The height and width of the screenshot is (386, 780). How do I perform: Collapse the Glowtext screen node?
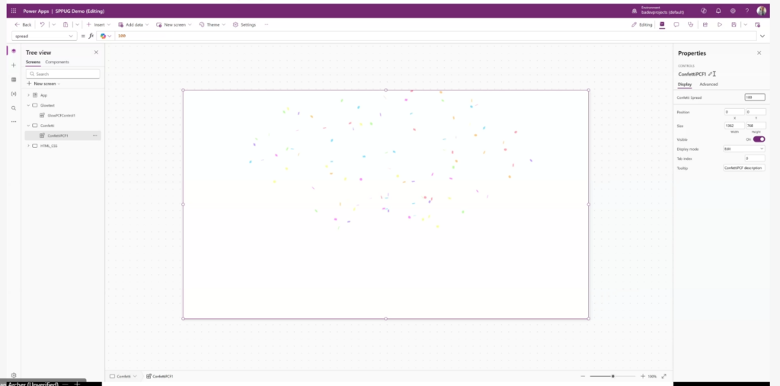point(28,106)
